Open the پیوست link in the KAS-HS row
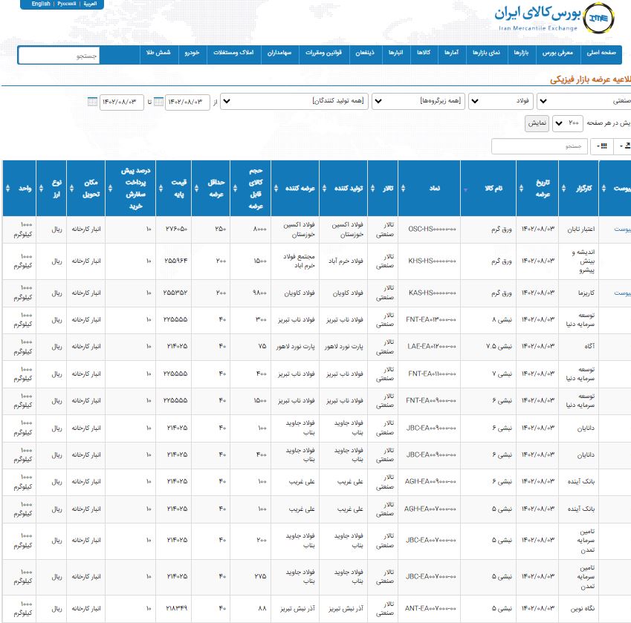Image resolution: width=631 pixels, height=623 pixels. pos(622,293)
